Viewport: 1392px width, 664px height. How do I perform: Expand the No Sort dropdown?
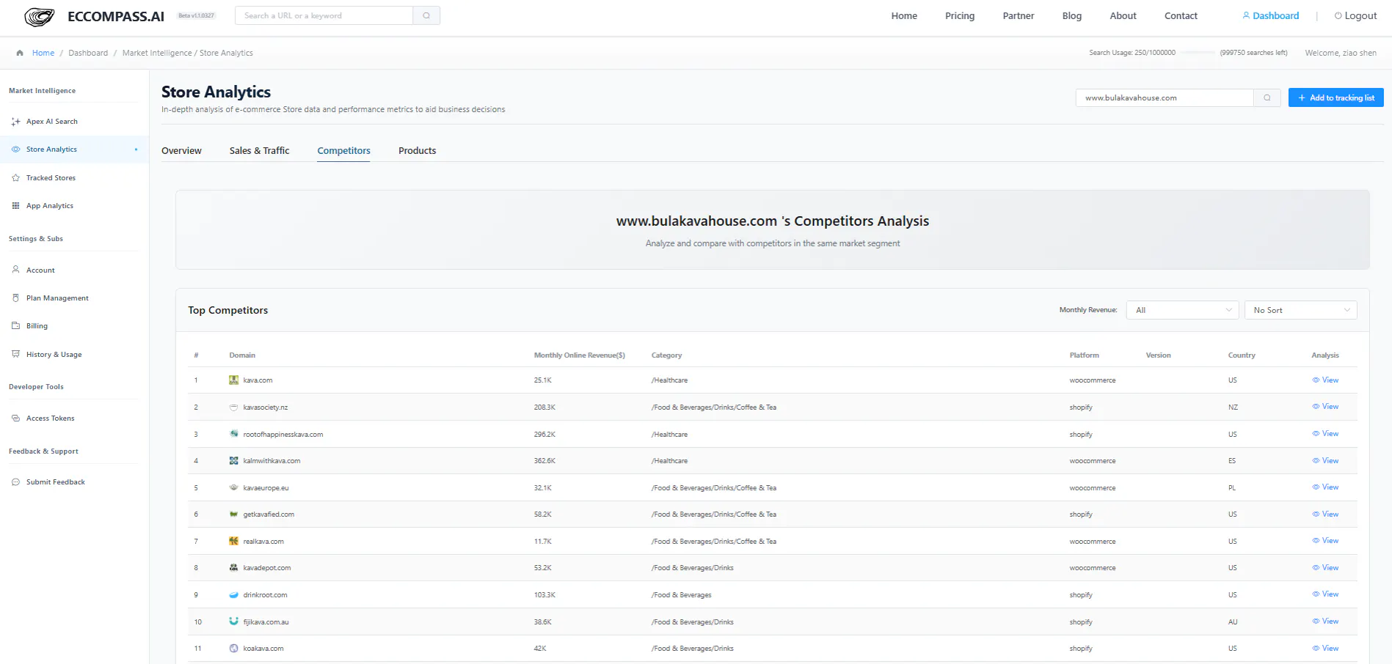[1301, 310]
